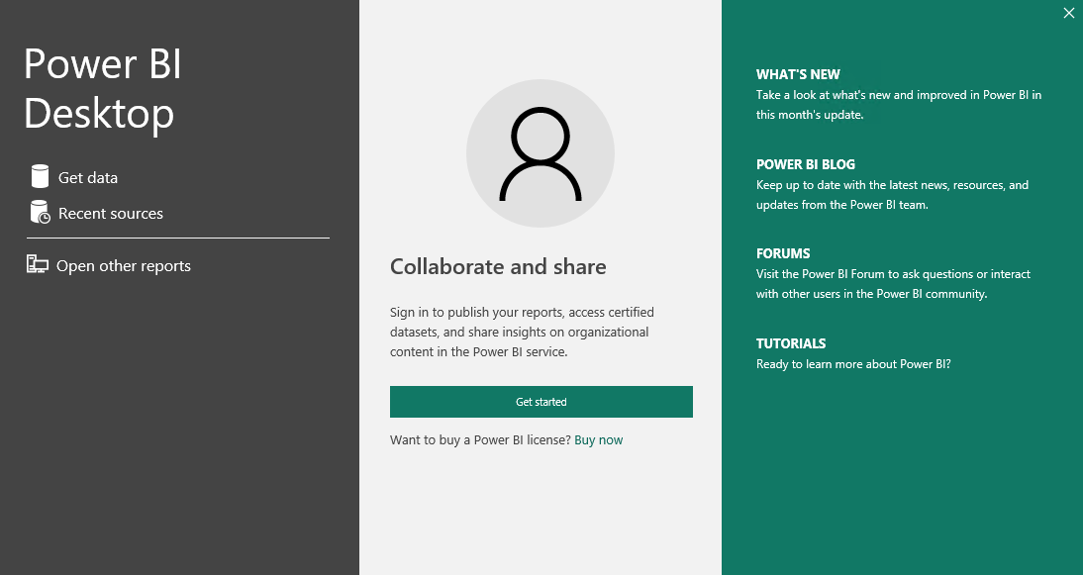Click the Recent sources clock-database icon

tap(40, 213)
